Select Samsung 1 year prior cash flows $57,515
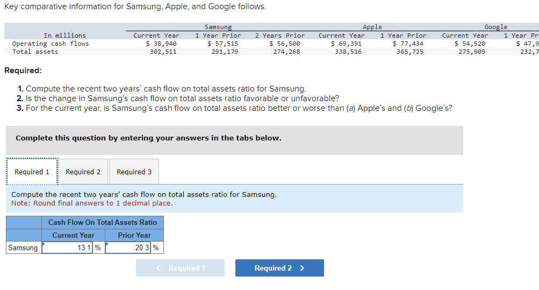Screen dimensions: 539x290 [x=223, y=44]
